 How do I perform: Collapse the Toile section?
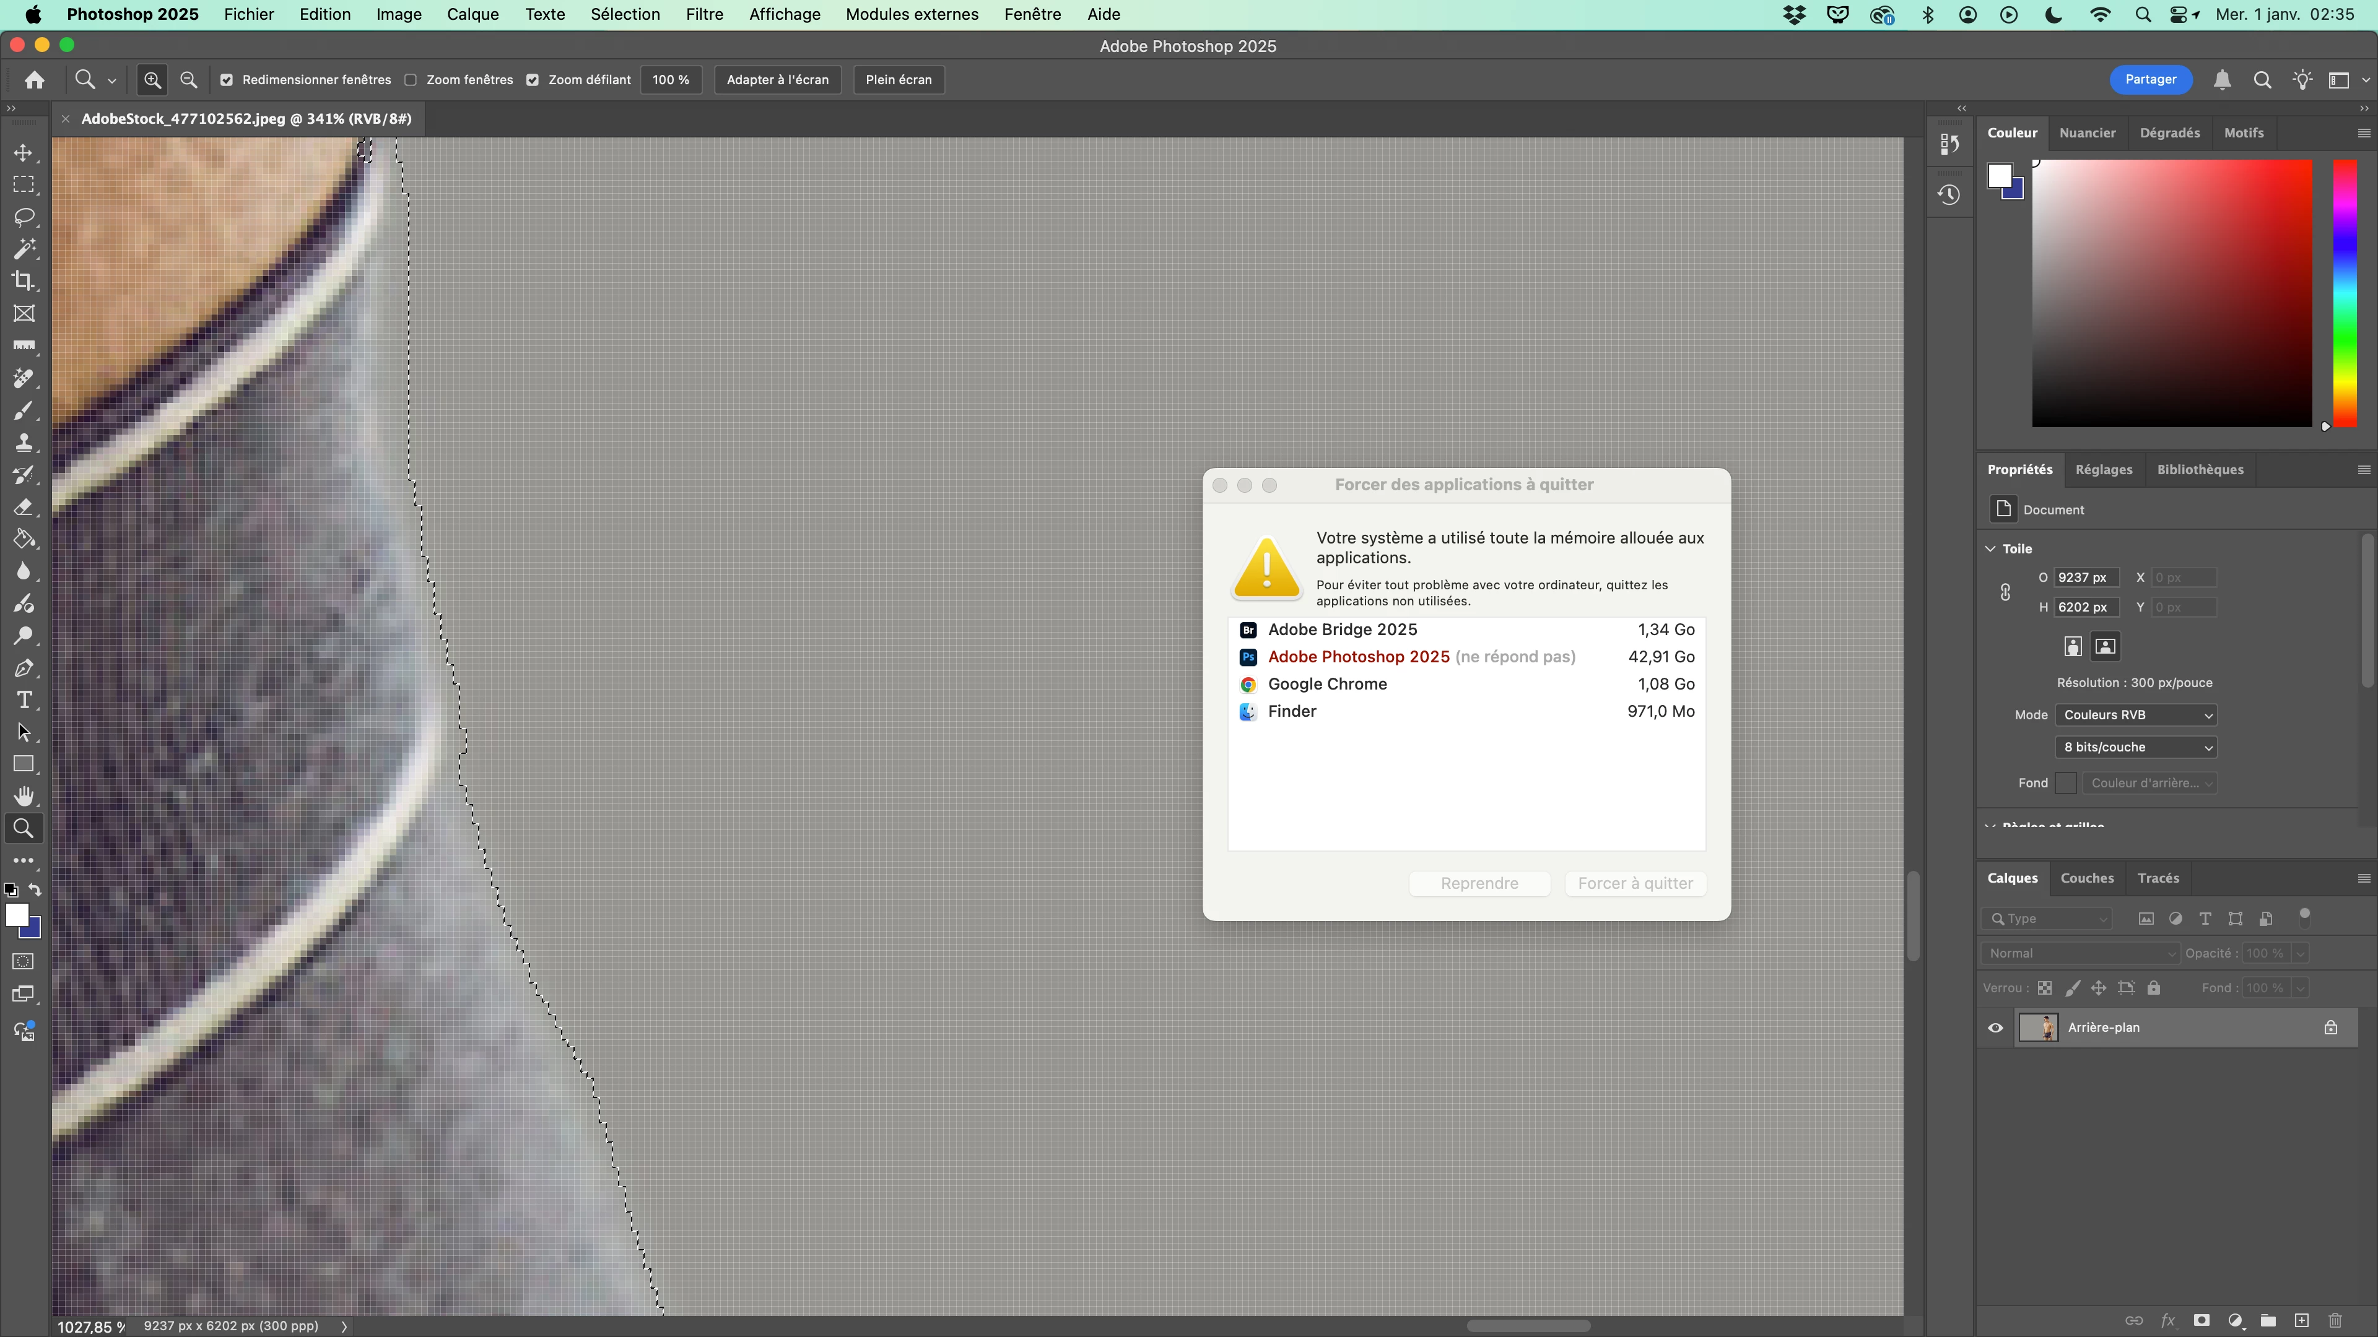coord(1990,548)
